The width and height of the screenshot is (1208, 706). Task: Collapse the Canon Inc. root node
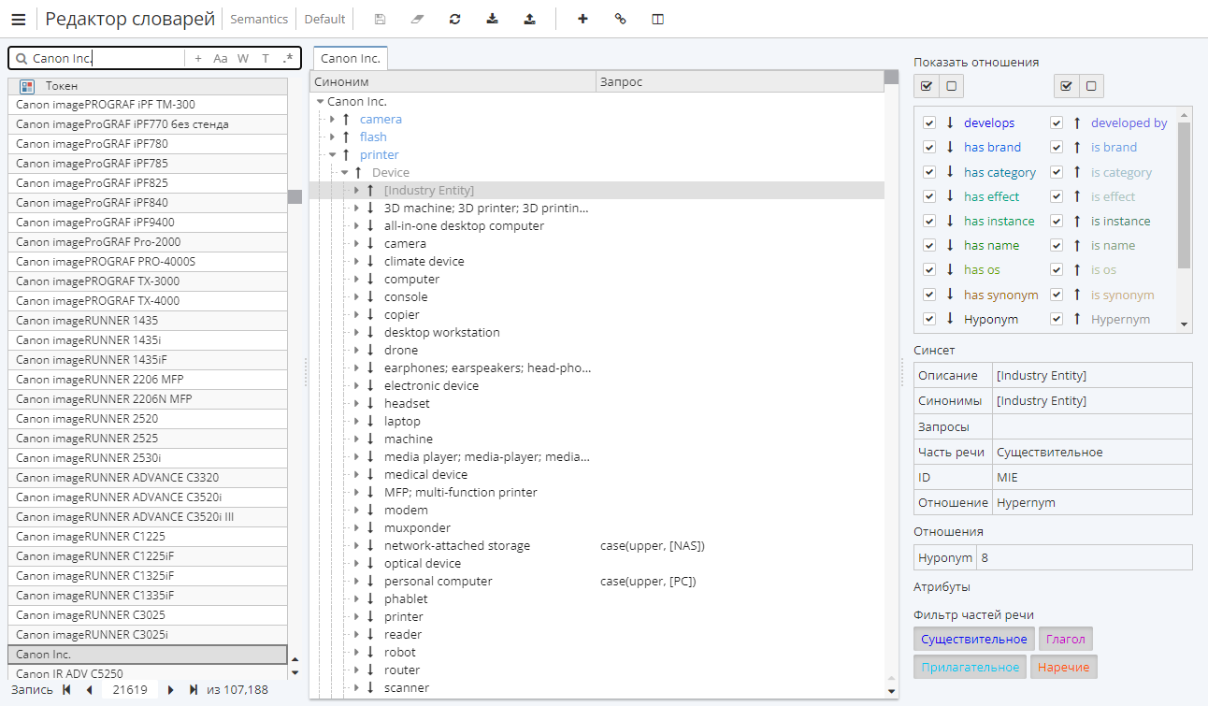point(321,101)
